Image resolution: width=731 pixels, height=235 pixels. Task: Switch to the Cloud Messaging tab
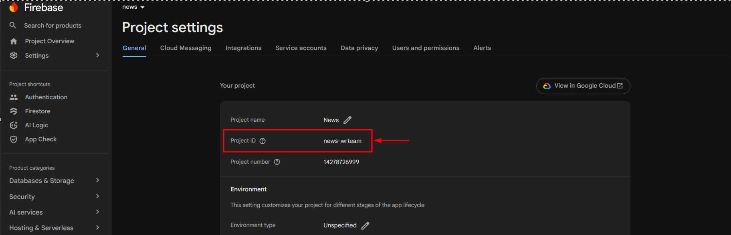pos(186,48)
